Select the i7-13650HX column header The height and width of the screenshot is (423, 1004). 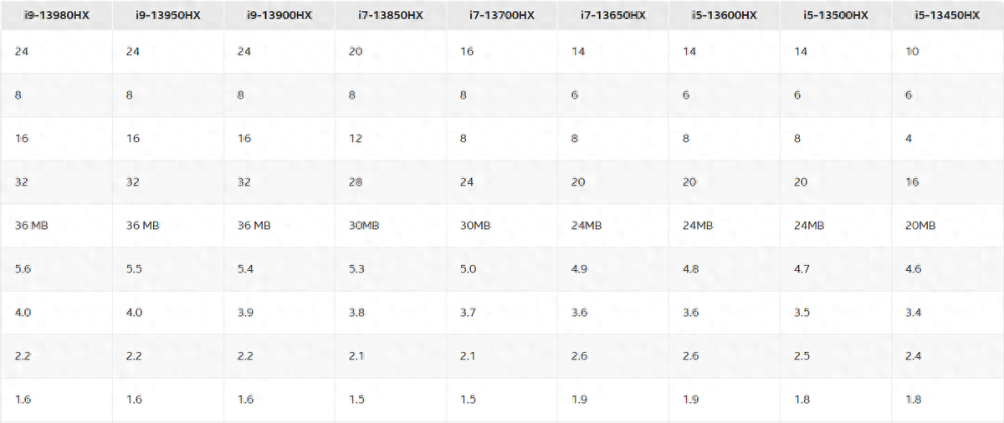(613, 16)
